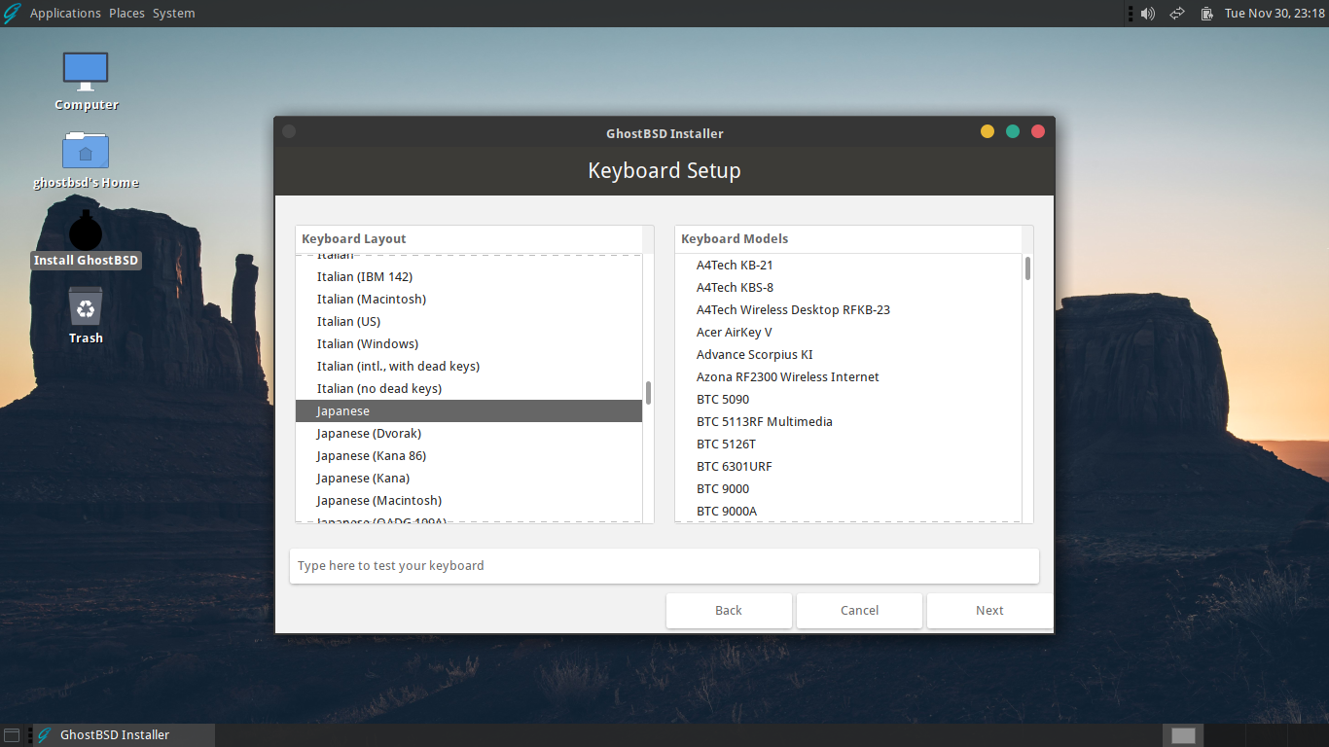The image size is (1329, 747).
Task: Open the System menu
Action: click(173, 14)
